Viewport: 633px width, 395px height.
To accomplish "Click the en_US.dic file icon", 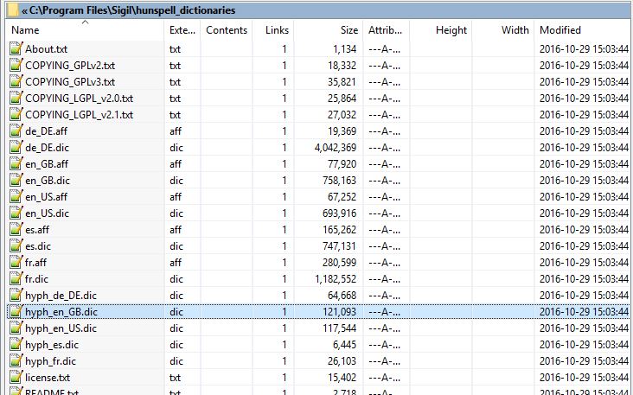I will (16, 213).
